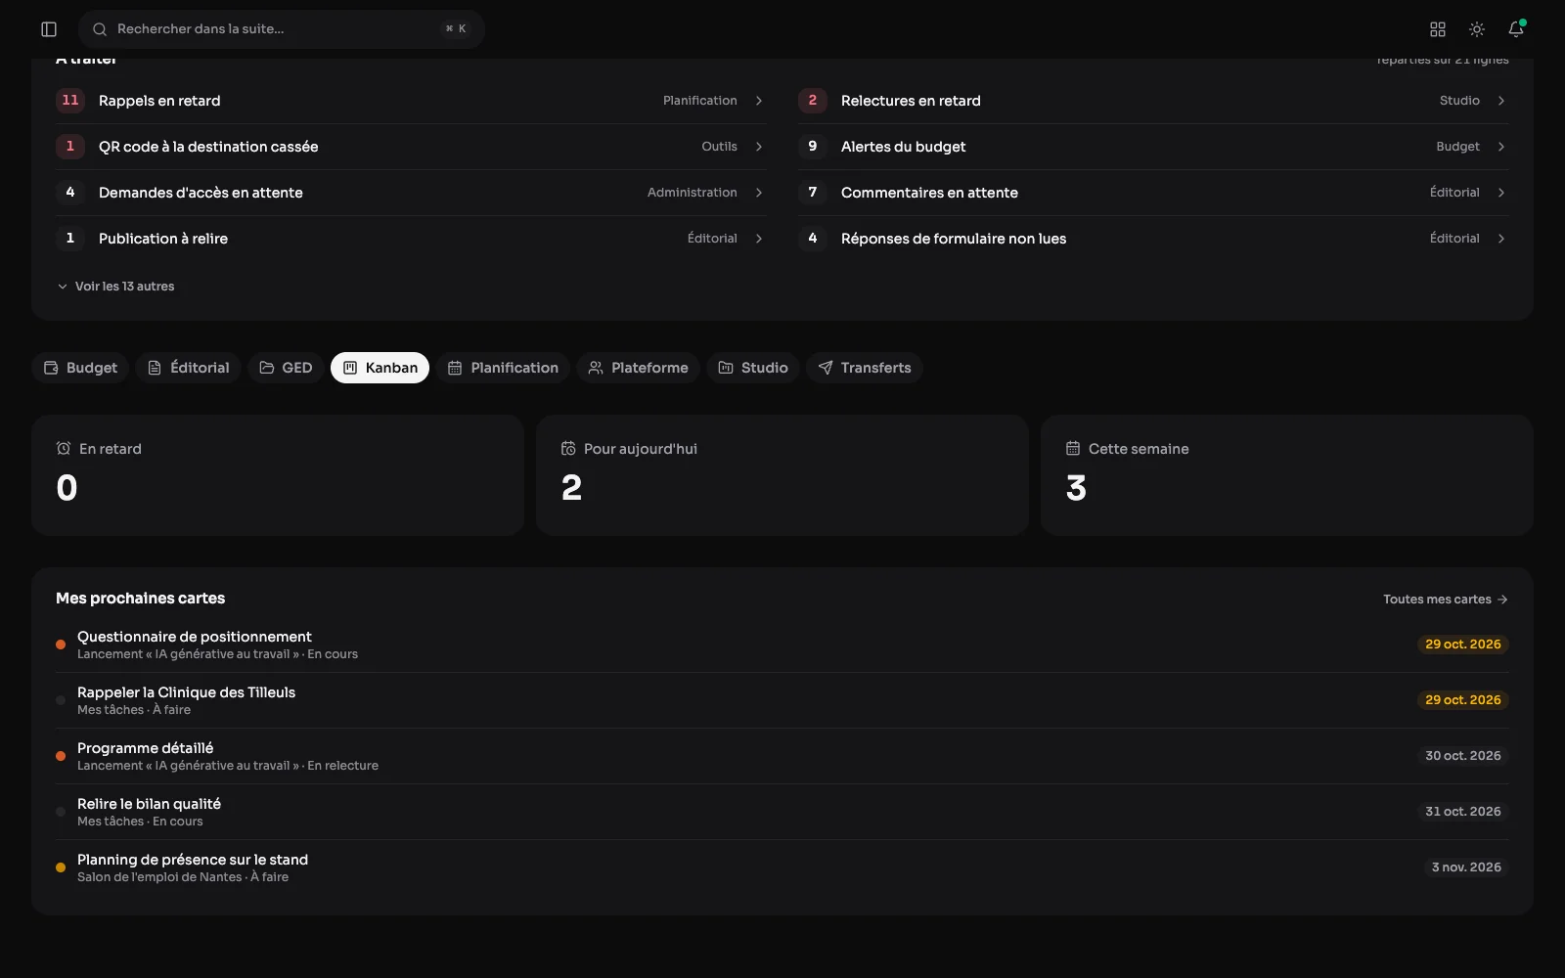Open card Questionnaire de positionnement
1565x978 pixels.
coord(782,645)
